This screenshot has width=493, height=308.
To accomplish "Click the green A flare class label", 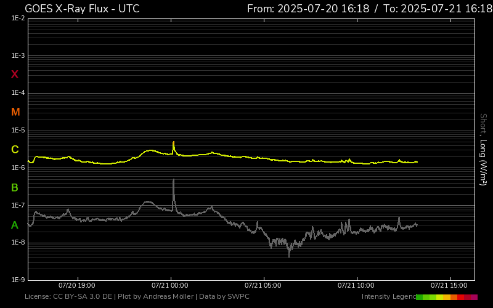I will (15, 225).
